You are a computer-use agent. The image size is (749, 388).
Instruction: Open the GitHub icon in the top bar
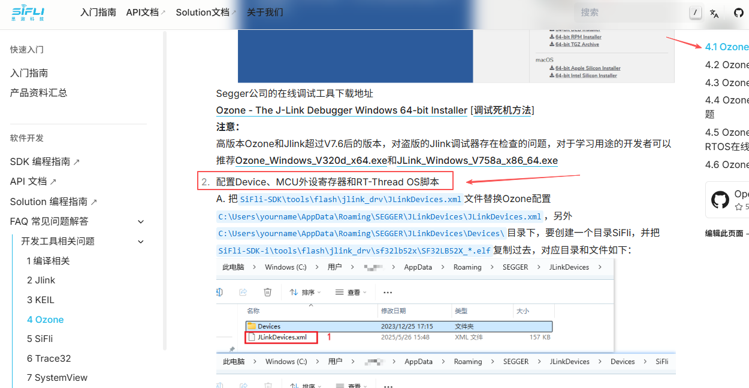point(738,13)
